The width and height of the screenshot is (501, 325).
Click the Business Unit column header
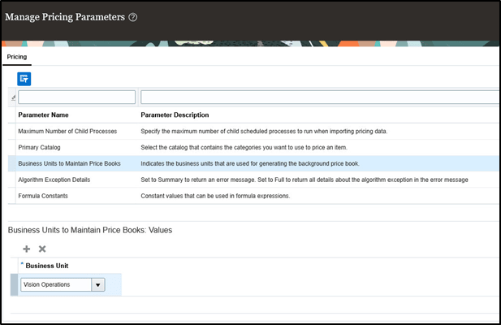click(46, 266)
